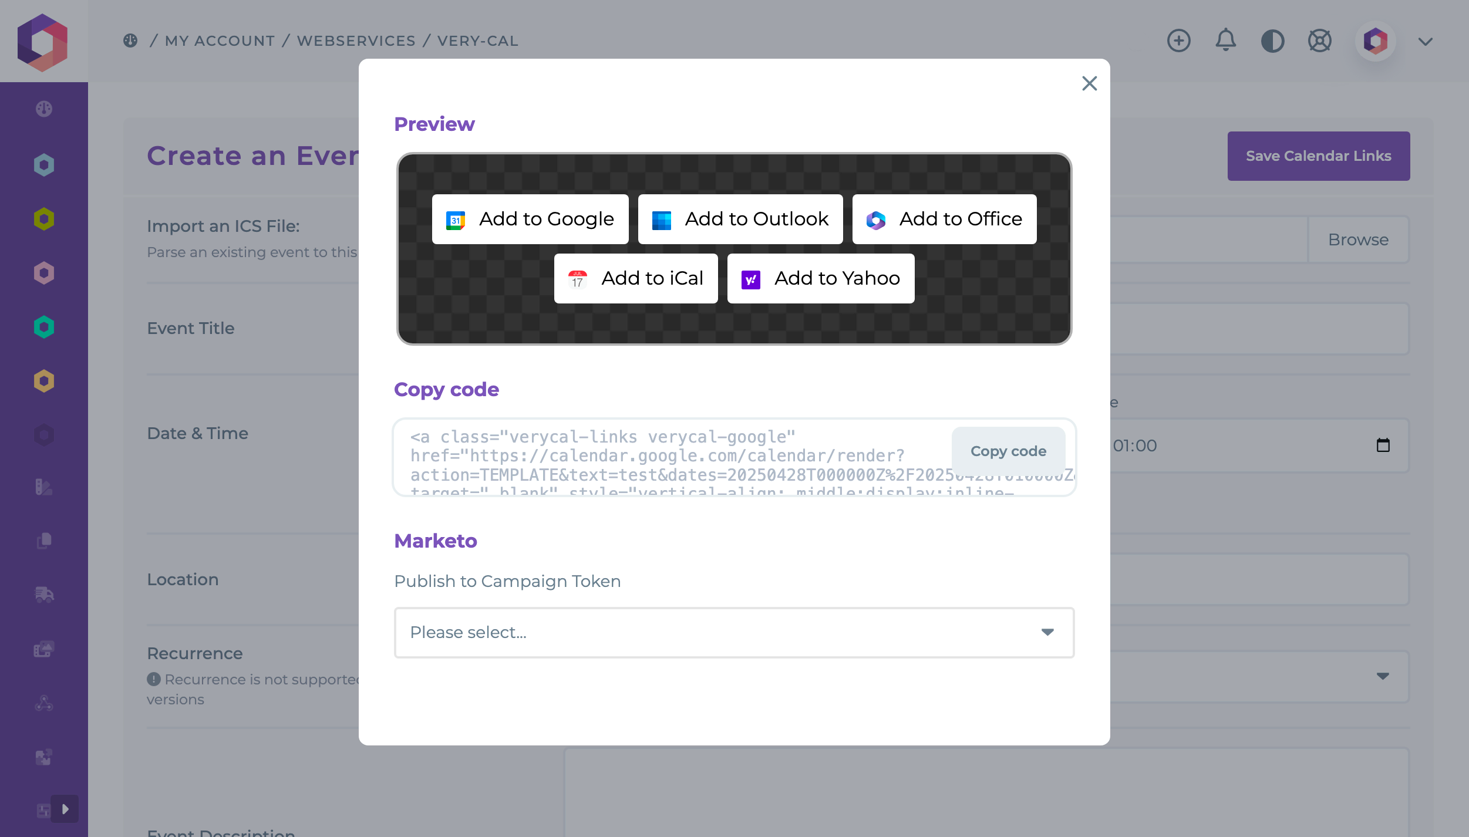Select the teal hexagon sidebar icon
The image size is (1469, 837).
click(x=44, y=327)
